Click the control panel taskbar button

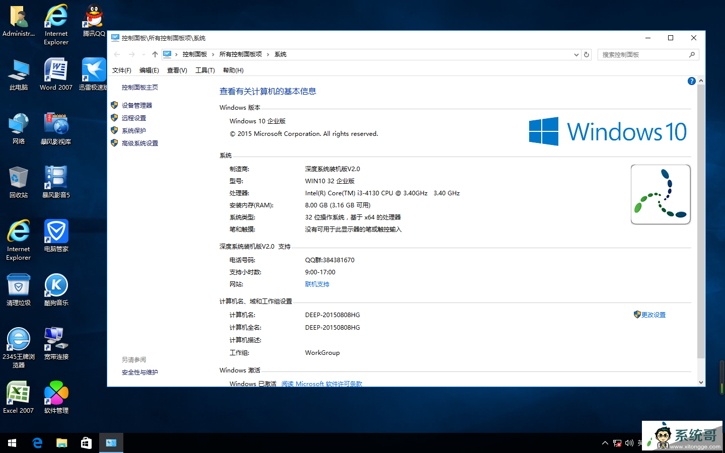point(111,443)
